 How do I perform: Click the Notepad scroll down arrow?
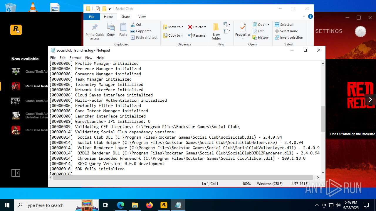click(x=323, y=173)
